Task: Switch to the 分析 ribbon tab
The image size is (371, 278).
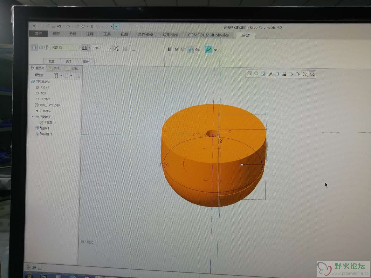Action: 73,34
